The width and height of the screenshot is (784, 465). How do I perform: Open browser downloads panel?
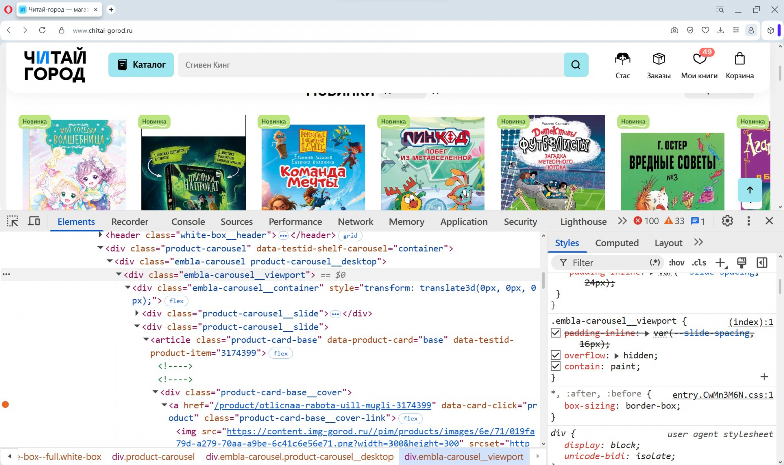[720, 30]
